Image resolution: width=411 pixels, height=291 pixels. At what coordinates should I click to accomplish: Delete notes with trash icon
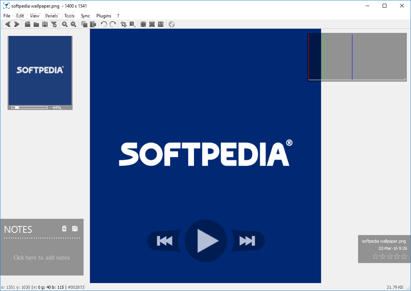(x=64, y=228)
